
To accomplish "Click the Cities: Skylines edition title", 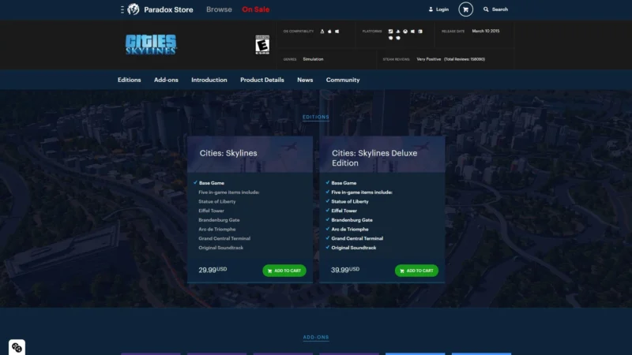I will click(228, 153).
